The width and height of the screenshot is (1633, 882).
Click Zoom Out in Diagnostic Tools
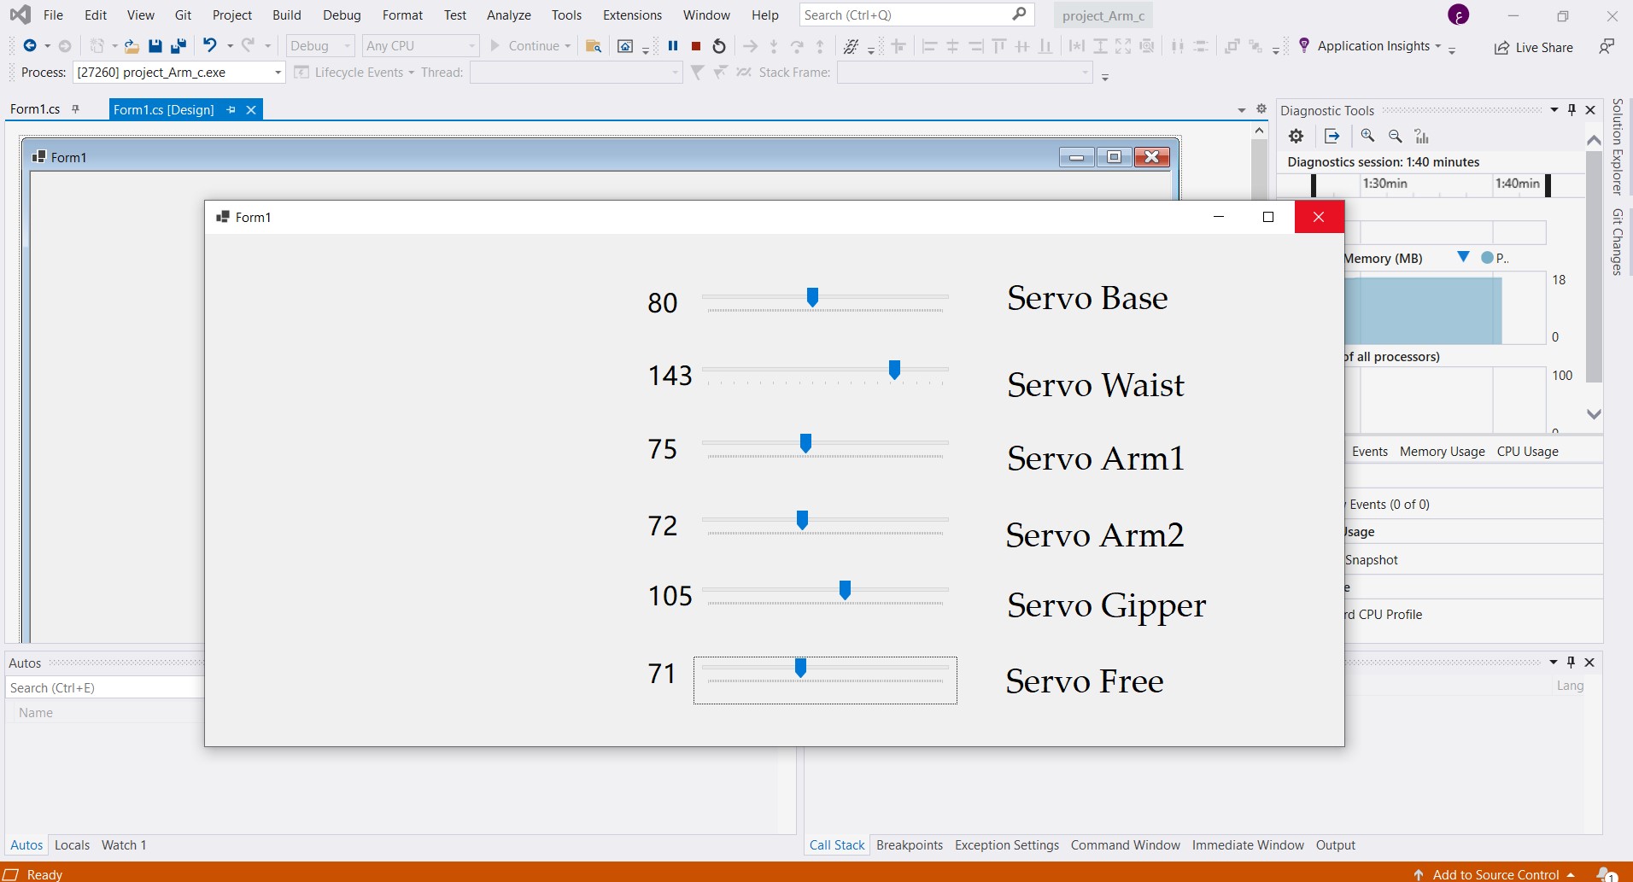[x=1395, y=136]
